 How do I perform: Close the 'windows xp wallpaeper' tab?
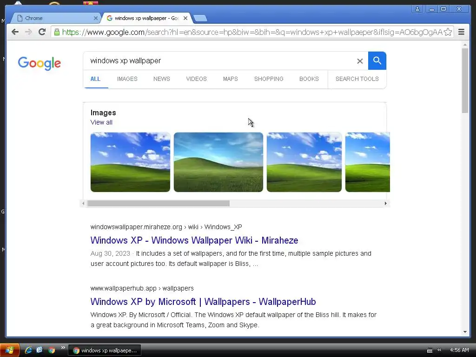tap(185, 18)
